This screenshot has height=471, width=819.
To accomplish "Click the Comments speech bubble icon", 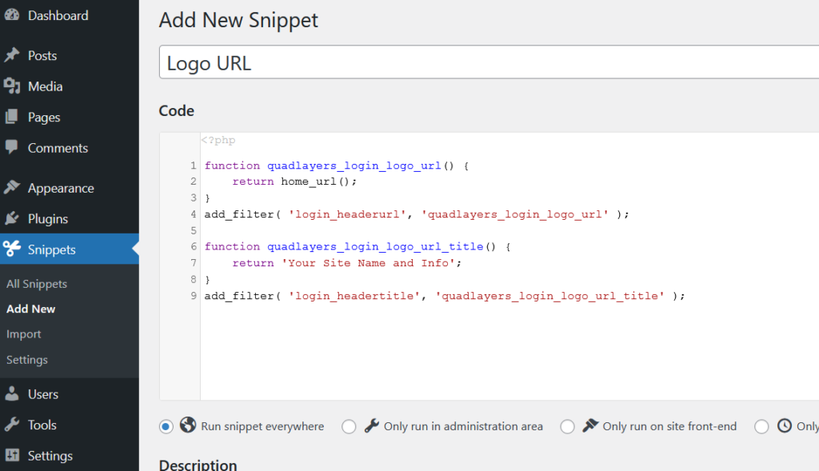I will 11,148.
